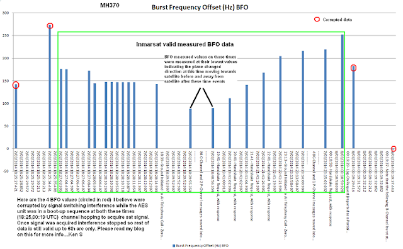Screen dimensions: 403x249
Task: Click the 150 label on the vertical axis
Action: click(x=6, y=81)
